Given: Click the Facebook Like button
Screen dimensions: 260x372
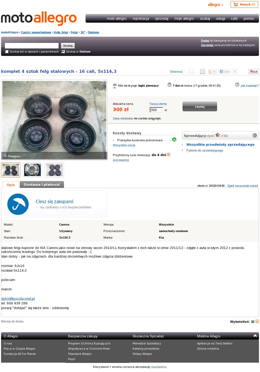Looking at the screenshot, I should (x=225, y=72).
